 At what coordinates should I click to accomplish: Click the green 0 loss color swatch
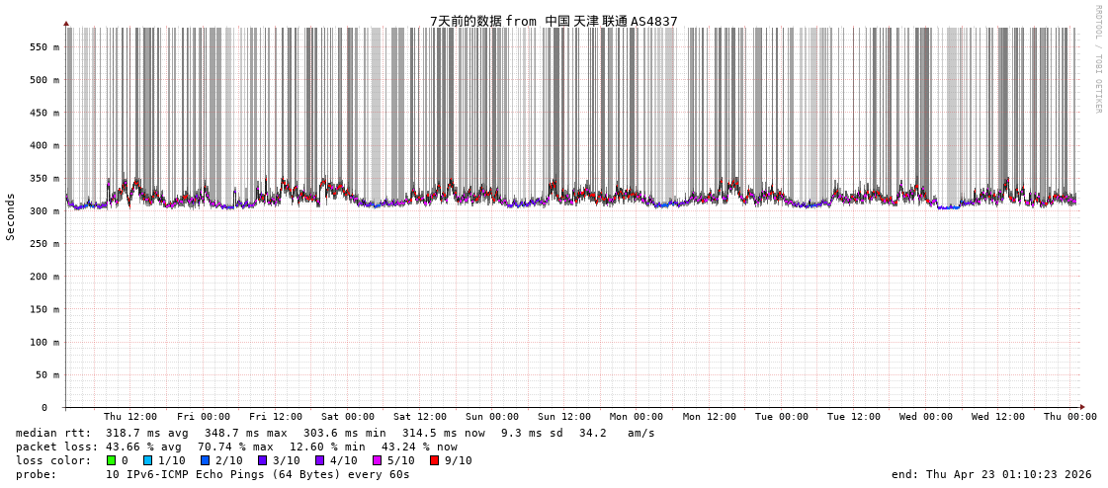(x=112, y=460)
